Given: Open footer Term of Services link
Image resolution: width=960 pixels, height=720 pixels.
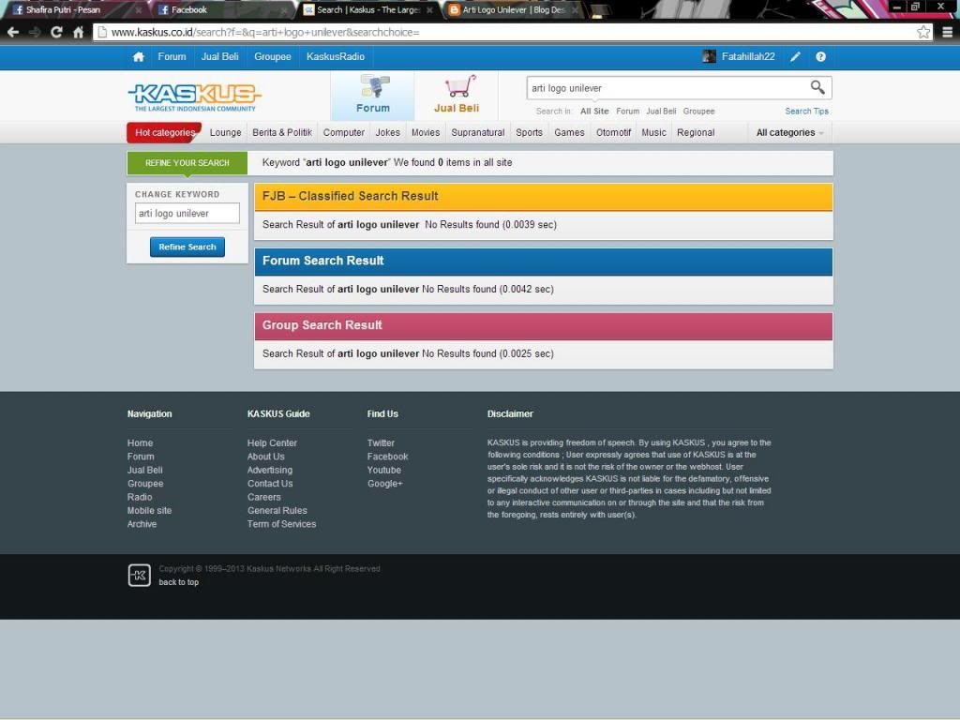Looking at the screenshot, I should pyautogui.click(x=281, y=524).
